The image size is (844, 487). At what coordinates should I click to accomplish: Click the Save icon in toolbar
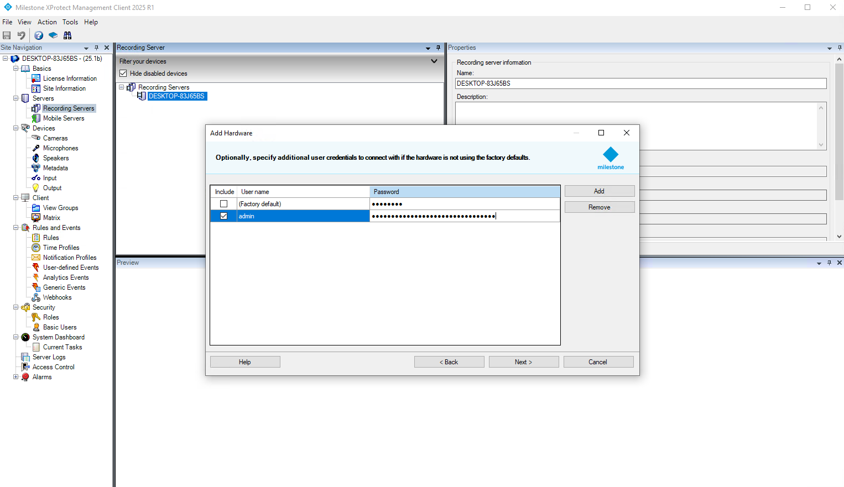point(7,35)
